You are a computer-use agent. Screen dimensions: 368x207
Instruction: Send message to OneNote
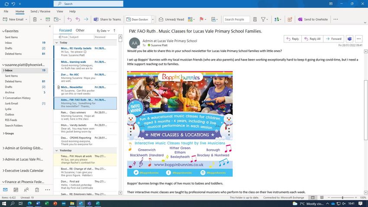tap(313, 19)
